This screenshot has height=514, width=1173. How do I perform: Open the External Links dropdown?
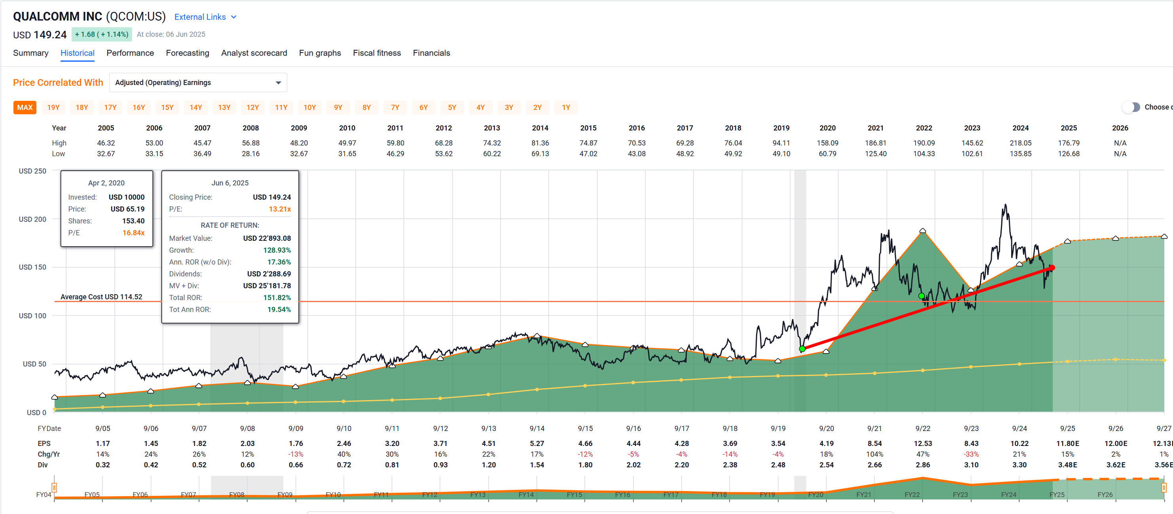(205, 17)
